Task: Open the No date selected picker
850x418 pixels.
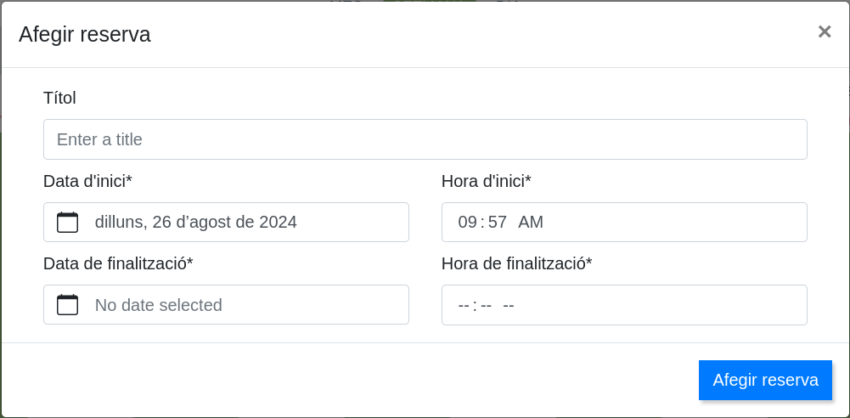Action: point(158,305)
